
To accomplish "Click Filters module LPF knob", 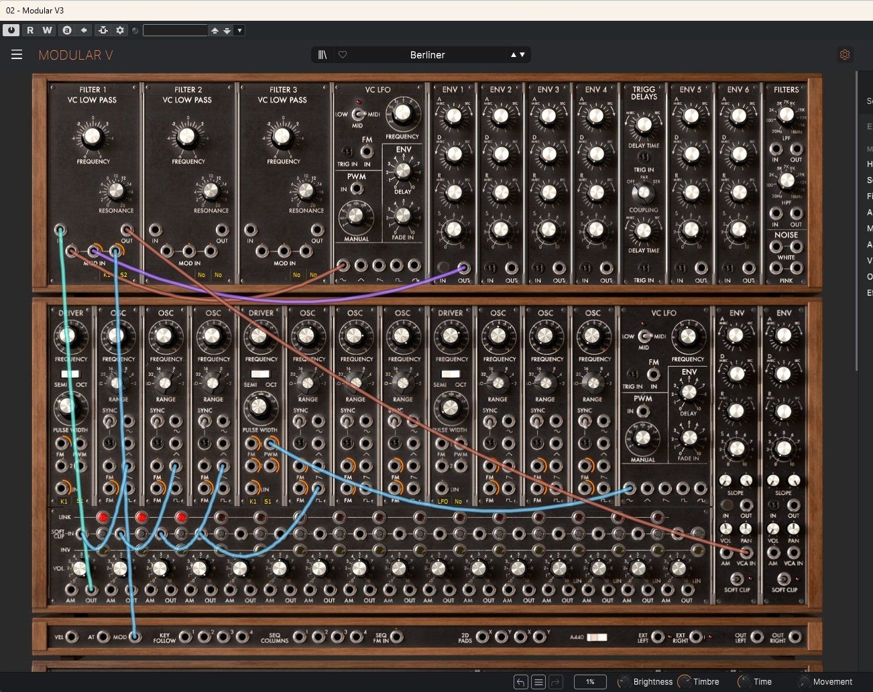I will click(x=787, y=115).
